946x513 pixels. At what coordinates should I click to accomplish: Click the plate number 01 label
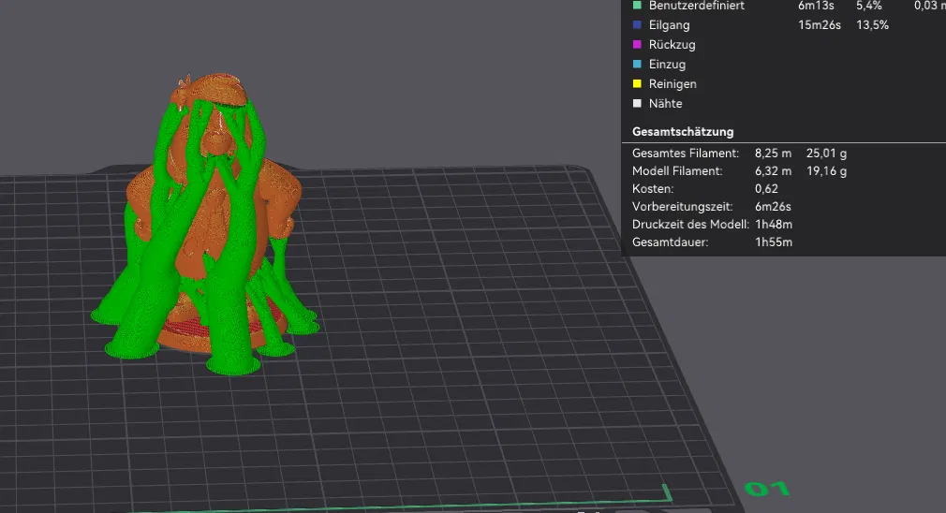pos(766,489)
